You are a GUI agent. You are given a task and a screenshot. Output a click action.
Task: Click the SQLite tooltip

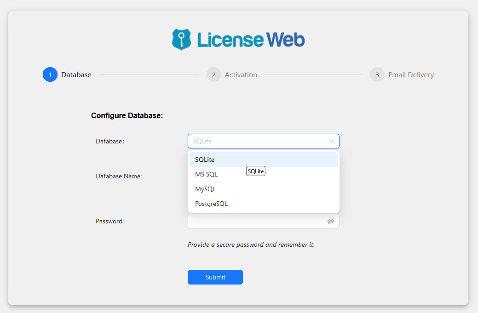[x=256, y=171]
